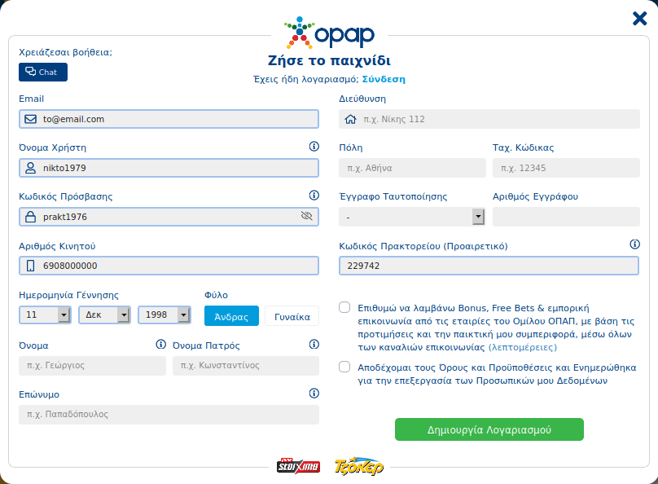Open info icon for Κωδικός Πρακτορείου
Screen dimensions: 658x484
click(x=635, y=244)
